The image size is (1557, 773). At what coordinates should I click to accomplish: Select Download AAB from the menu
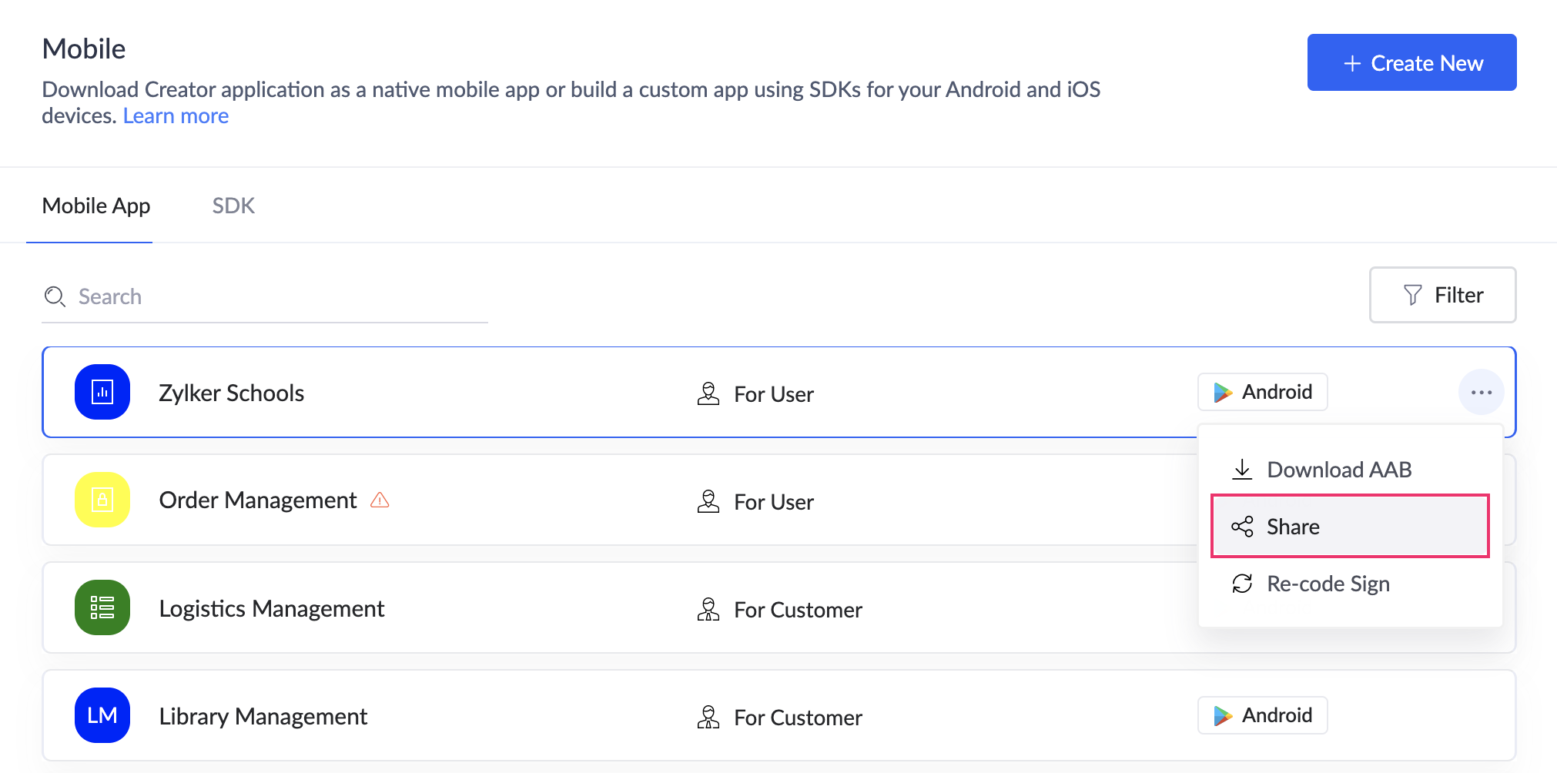click(1338, 470)
